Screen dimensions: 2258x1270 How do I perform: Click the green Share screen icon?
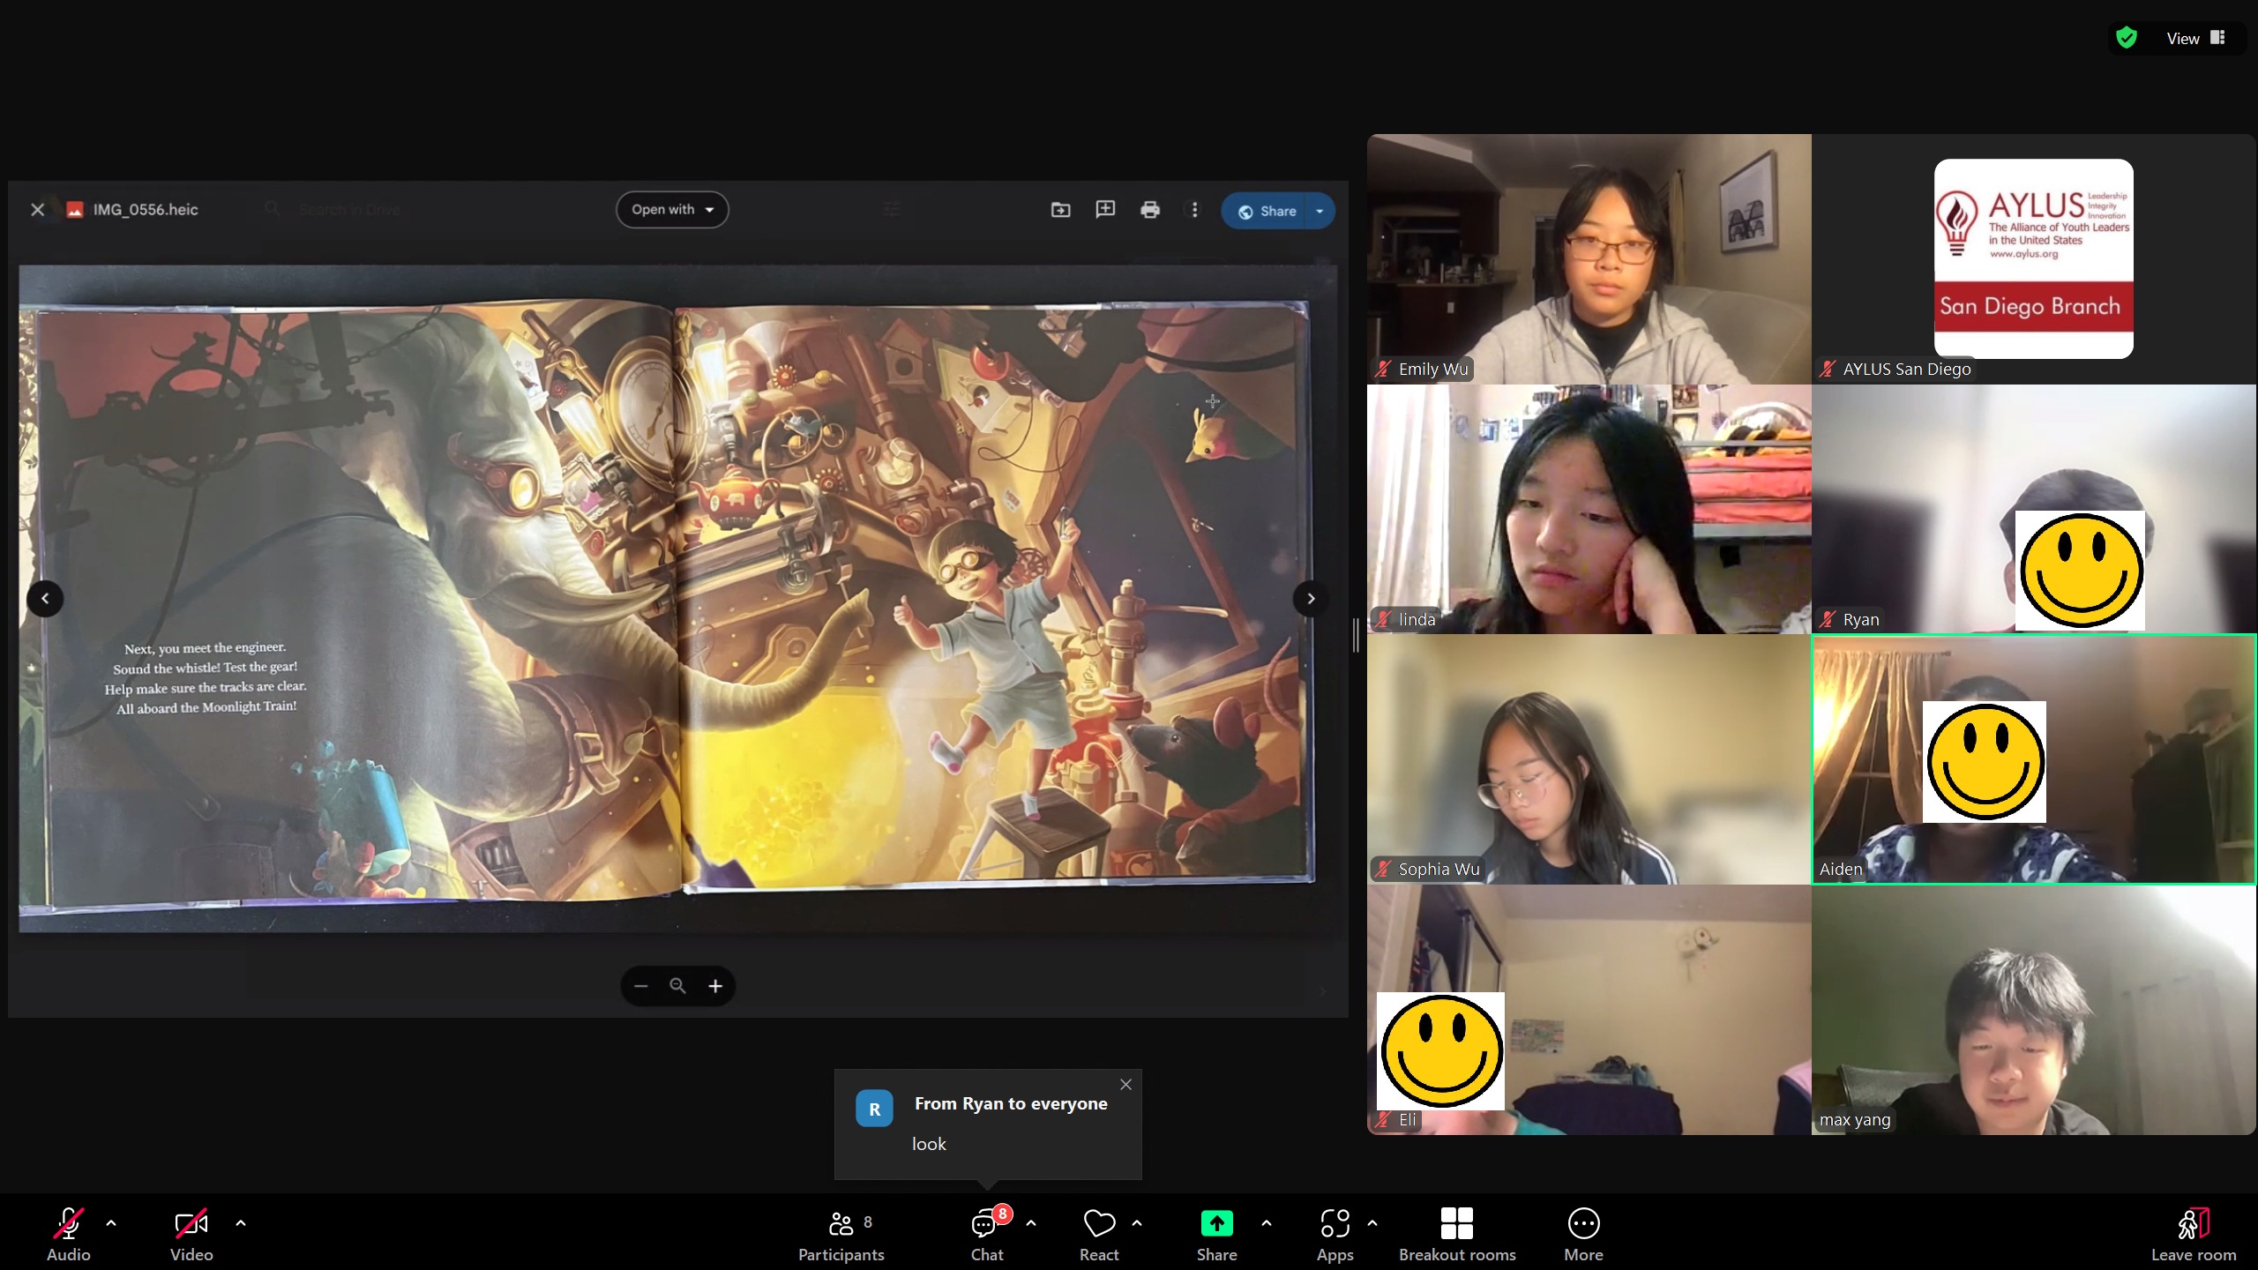1216,1223
